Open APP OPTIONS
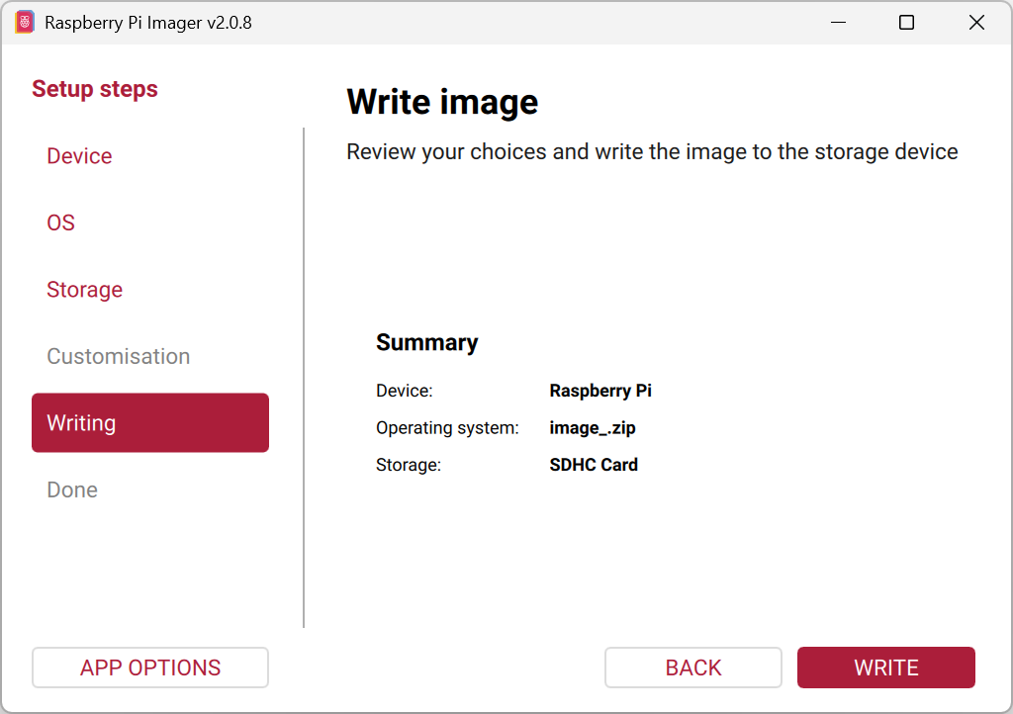The width and height of the screenshot is (1013, 714). point(150,668)
